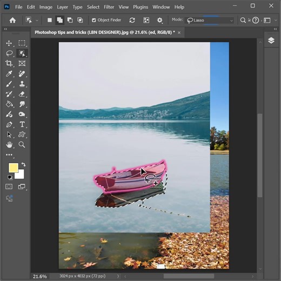Choose New selection mode
This screenshot has width=281, height=281.
click(x=50, y=20)
